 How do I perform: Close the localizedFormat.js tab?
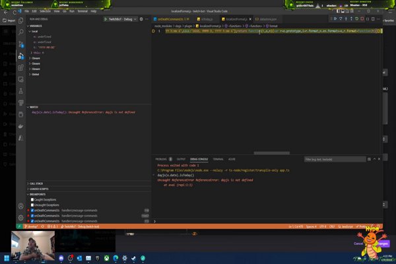pyautogui.click(x=250, y=19)
